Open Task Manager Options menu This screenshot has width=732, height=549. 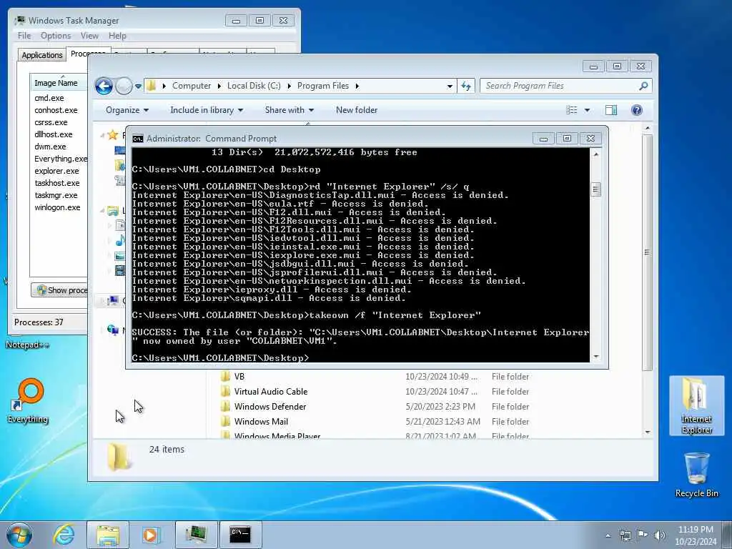coord(56,36)
